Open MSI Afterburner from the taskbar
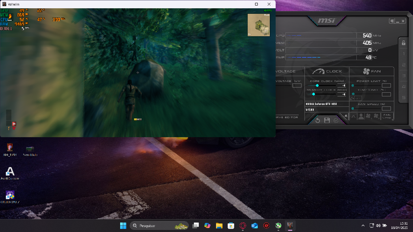Image resolution: width=413 pixels, height=232 pixels. pos(278,226)
